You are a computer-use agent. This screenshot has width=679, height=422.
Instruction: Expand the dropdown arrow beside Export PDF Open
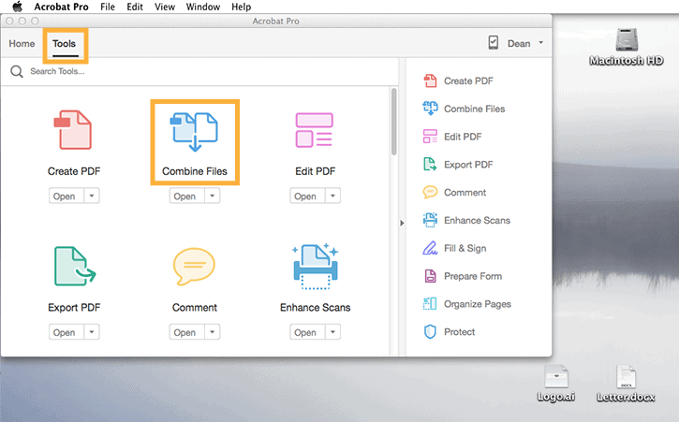(92, 332)
